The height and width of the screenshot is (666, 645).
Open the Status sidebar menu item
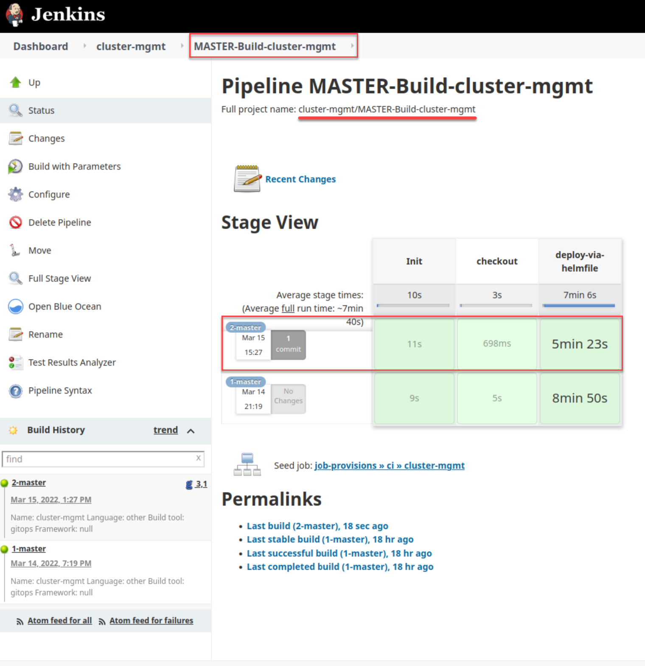106,110
